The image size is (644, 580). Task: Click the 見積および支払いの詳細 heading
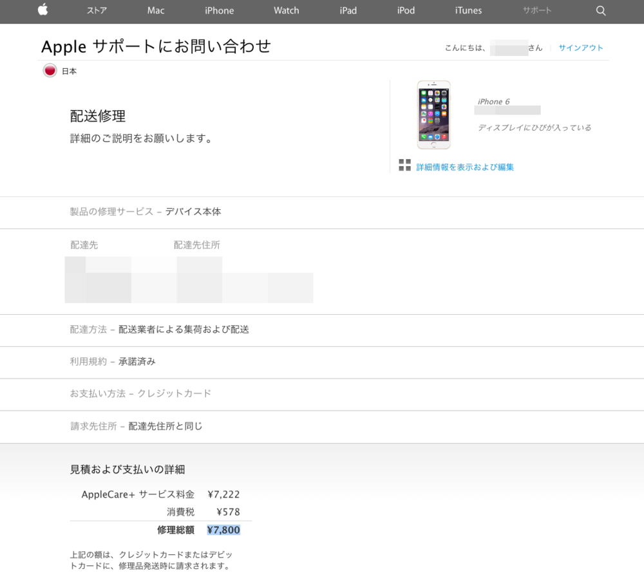point(128,469)
